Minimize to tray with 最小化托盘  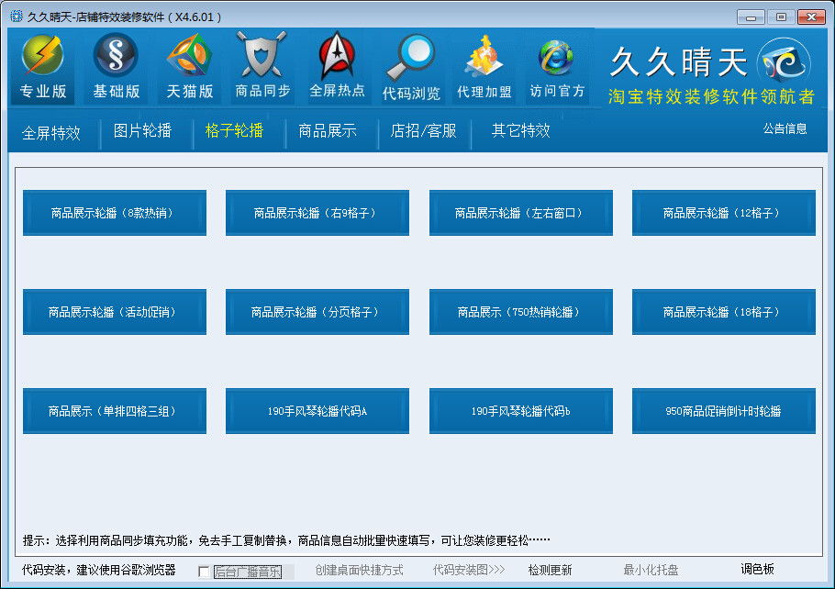651,571
